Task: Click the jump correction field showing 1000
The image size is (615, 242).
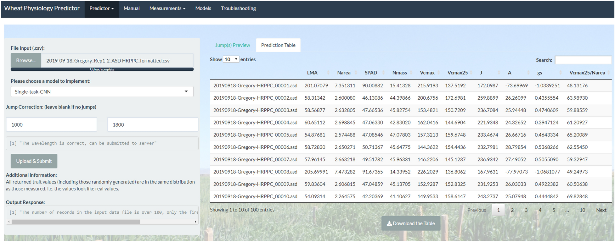Action: 52,124
